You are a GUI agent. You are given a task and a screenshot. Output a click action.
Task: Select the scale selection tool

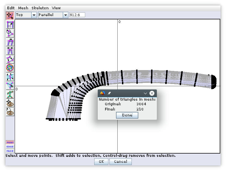click(10, 25)
